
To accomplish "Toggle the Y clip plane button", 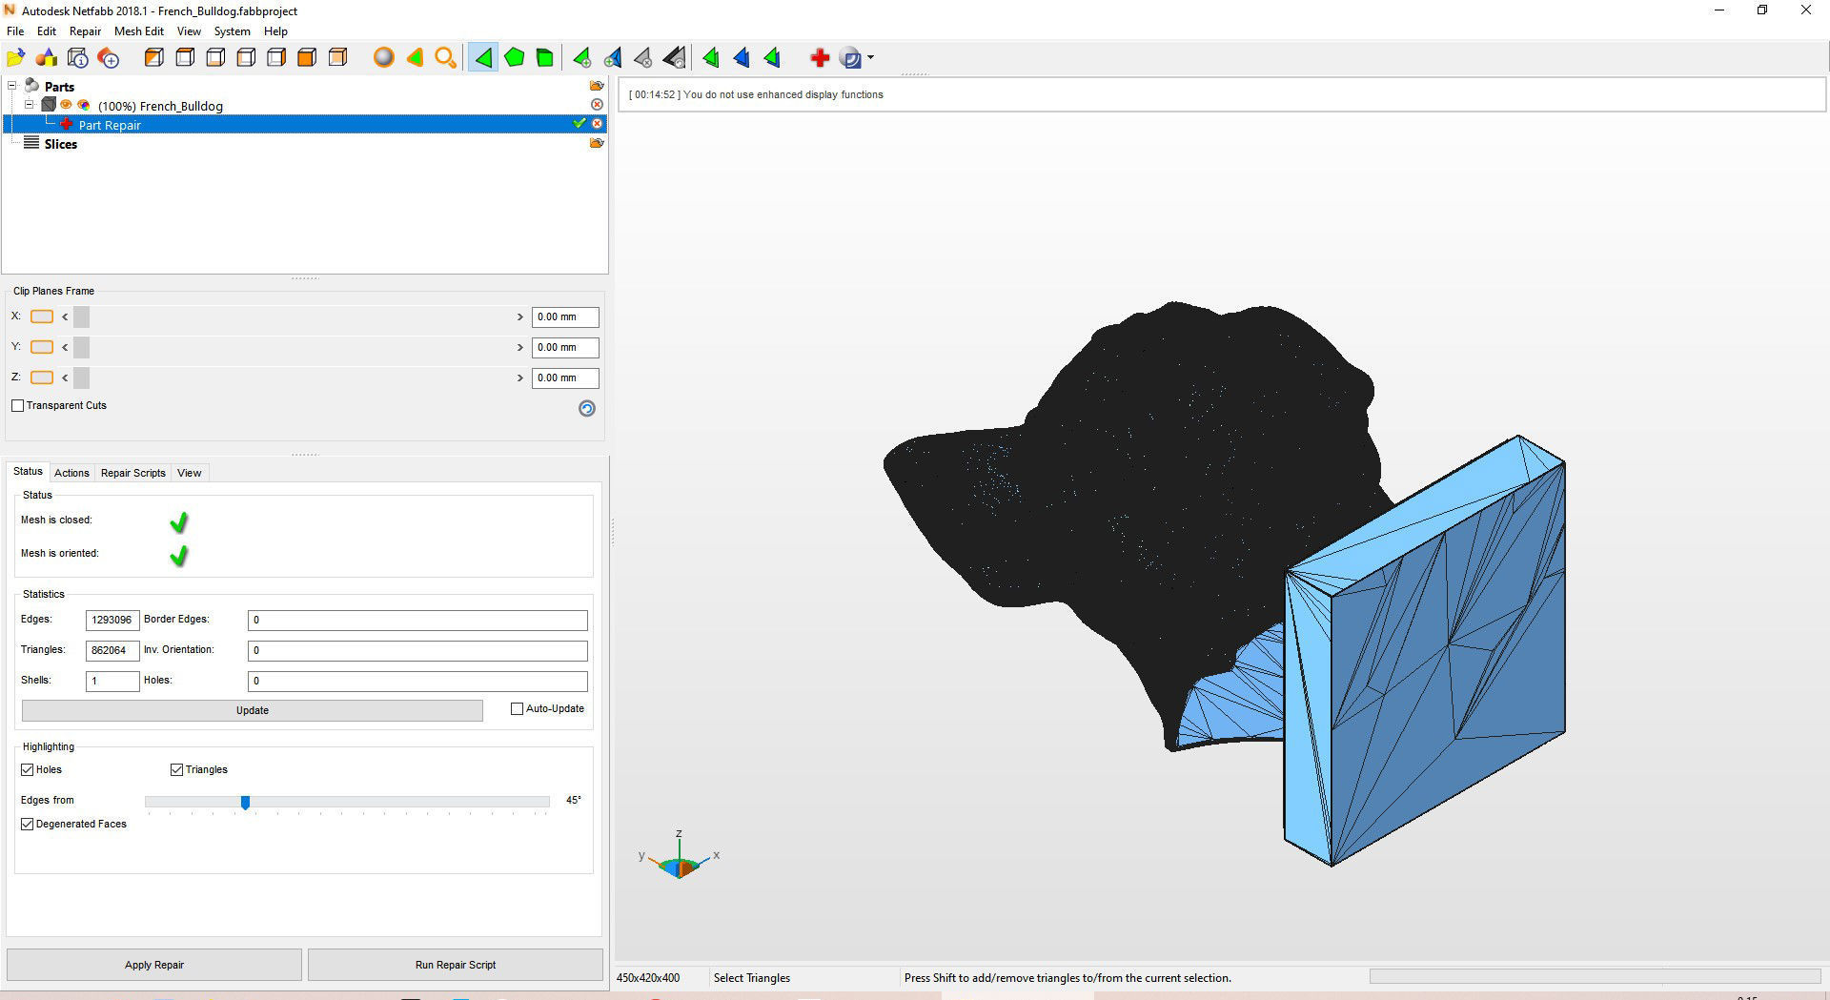I will tap(42, 347).
